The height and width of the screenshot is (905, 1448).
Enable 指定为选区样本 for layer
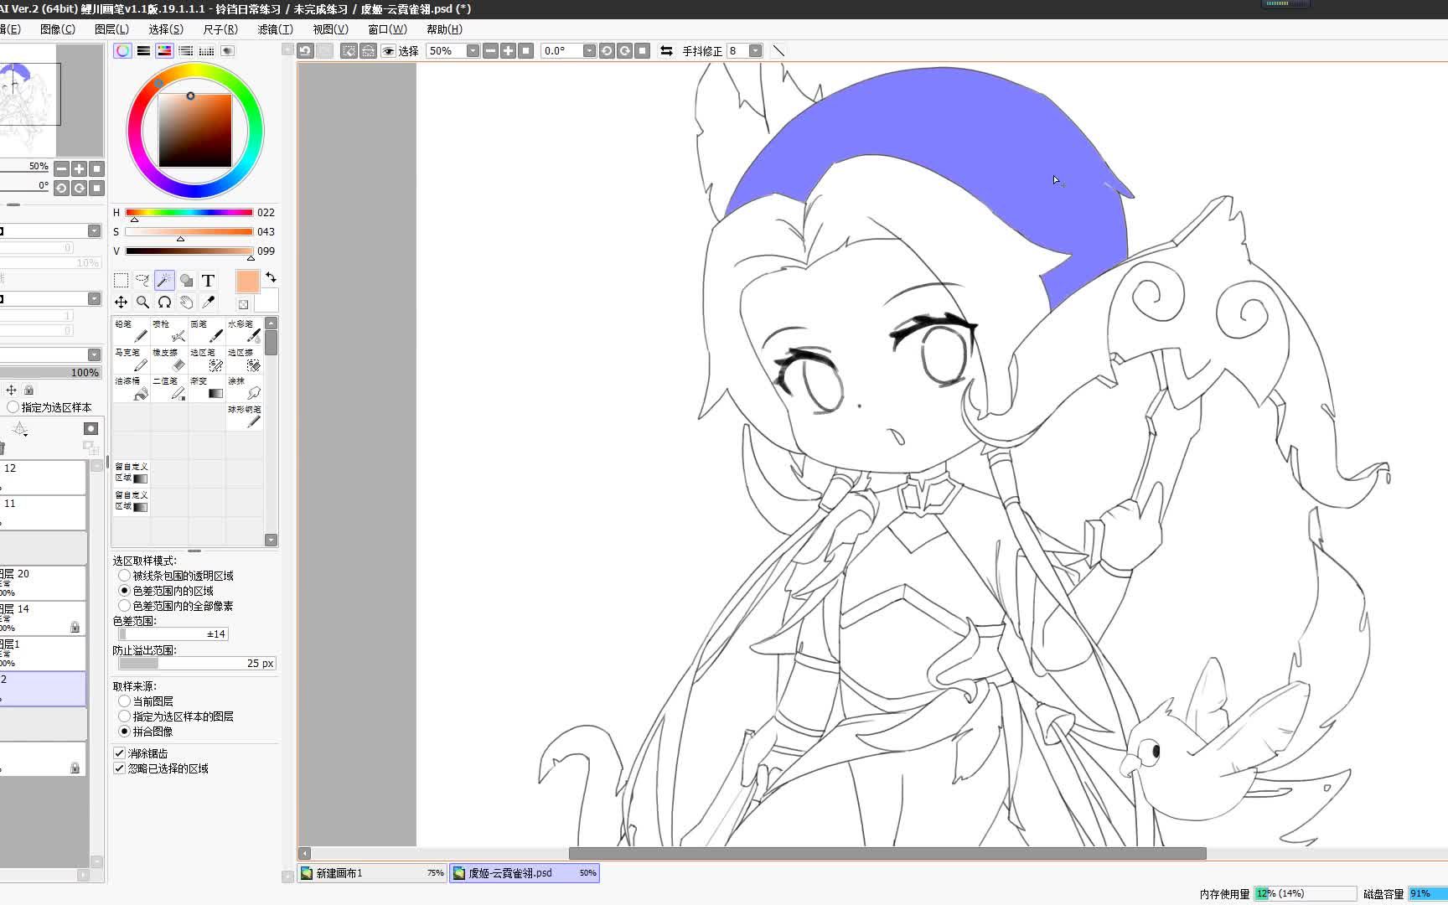pyautogui.click(x=13, y=407)
